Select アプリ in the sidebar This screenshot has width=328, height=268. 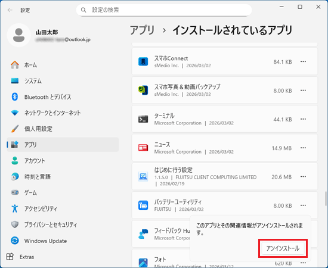coord(63,145)
